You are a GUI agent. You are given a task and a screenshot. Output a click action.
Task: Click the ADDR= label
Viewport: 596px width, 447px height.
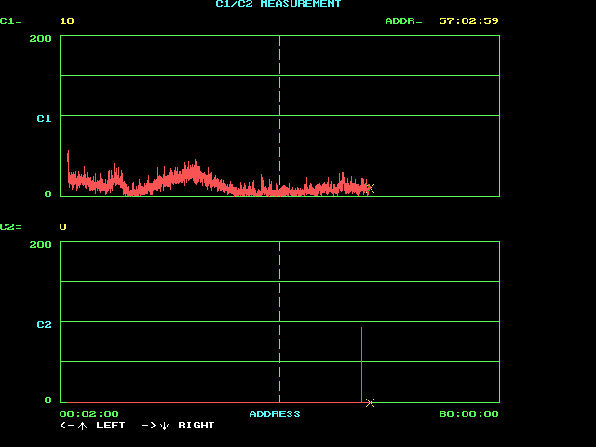point(403,21)
